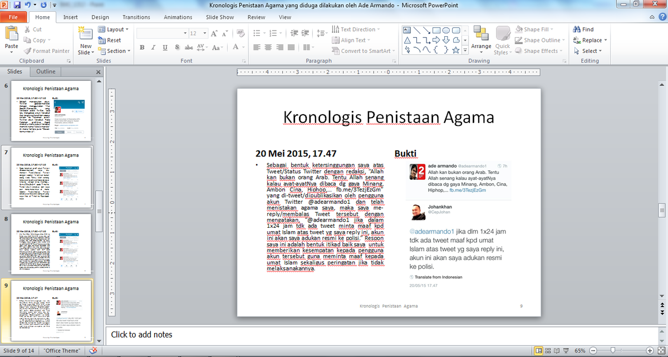
Task: Select the triangle shape in gallery
Action: coord(407,40)
